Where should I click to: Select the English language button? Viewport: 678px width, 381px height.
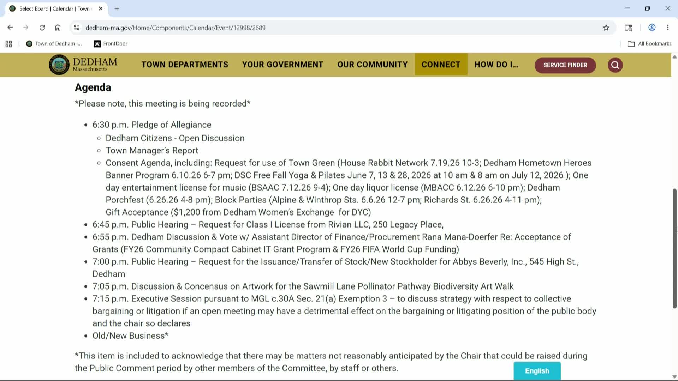[537, 371]
